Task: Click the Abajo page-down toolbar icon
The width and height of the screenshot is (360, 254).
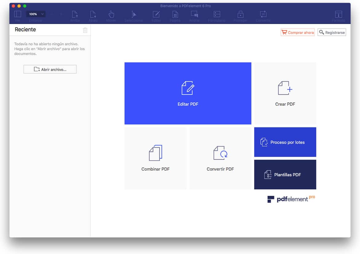Action: pyautogui.click(x=93, y=14)
